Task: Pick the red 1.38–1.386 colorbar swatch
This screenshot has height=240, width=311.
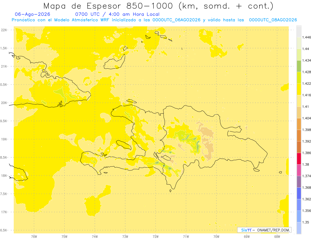Action: coord(299,159)
